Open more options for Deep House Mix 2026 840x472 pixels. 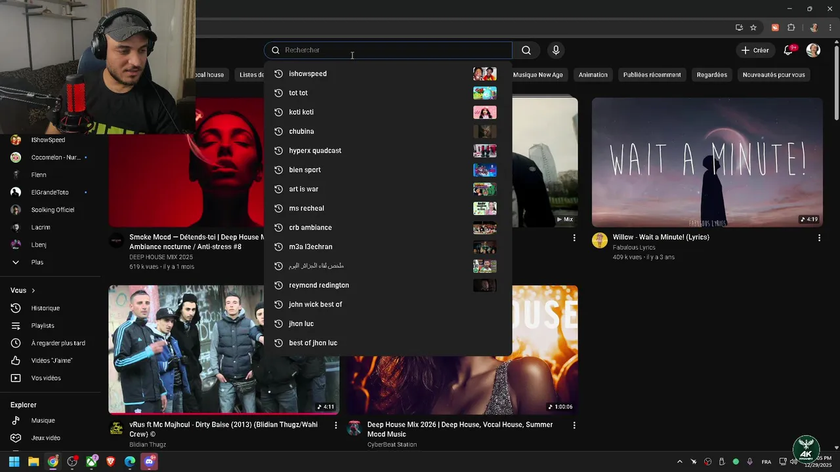[574, 425]
